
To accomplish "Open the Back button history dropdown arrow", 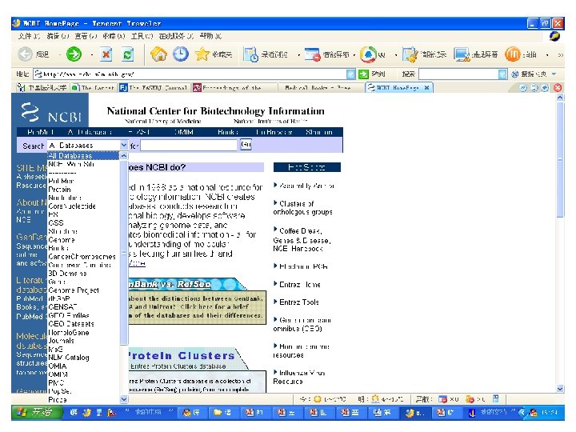I will pos(60,55).
